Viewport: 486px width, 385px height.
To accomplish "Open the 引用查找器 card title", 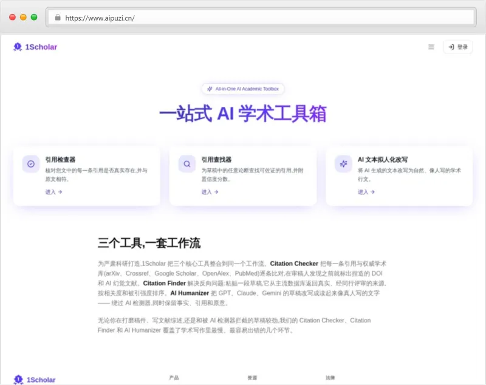I will pyautogui.click(x=216, y=160).
